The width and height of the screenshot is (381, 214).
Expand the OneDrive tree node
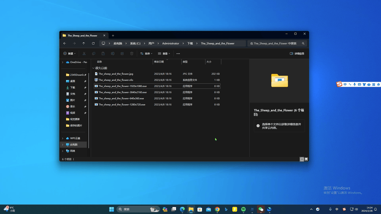pos(63,62)
